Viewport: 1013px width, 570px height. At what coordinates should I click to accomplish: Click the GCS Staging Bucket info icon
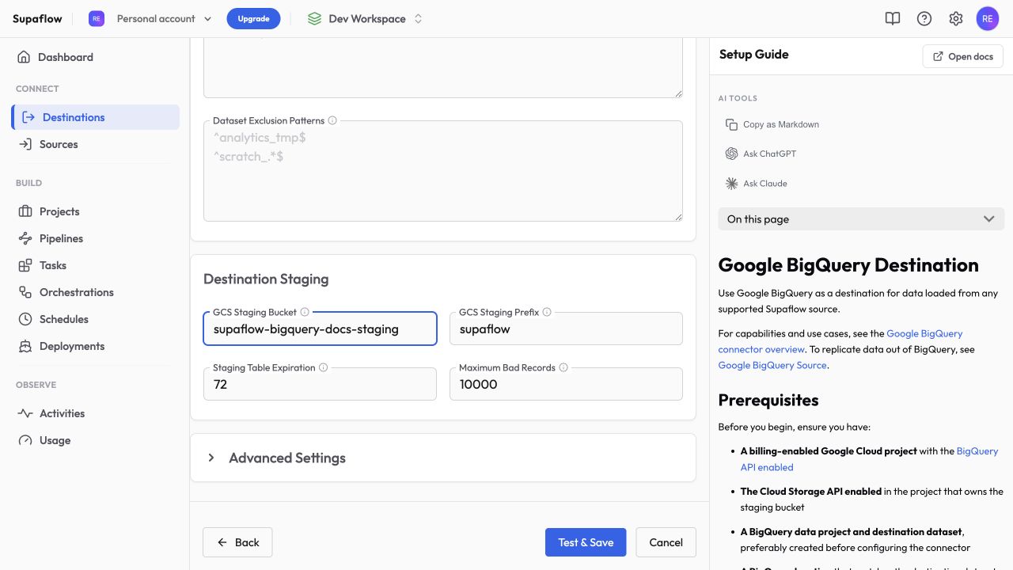point(305,312)
